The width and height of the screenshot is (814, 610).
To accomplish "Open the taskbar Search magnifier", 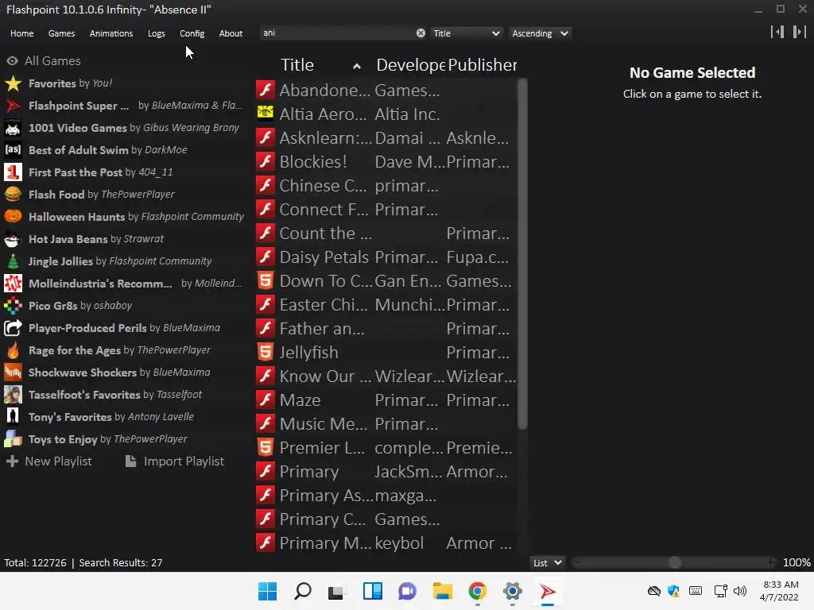I will coord(303,591).
